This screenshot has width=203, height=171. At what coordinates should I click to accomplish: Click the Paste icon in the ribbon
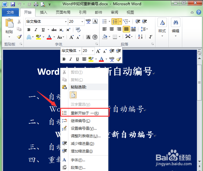click(x=9, y=23)
